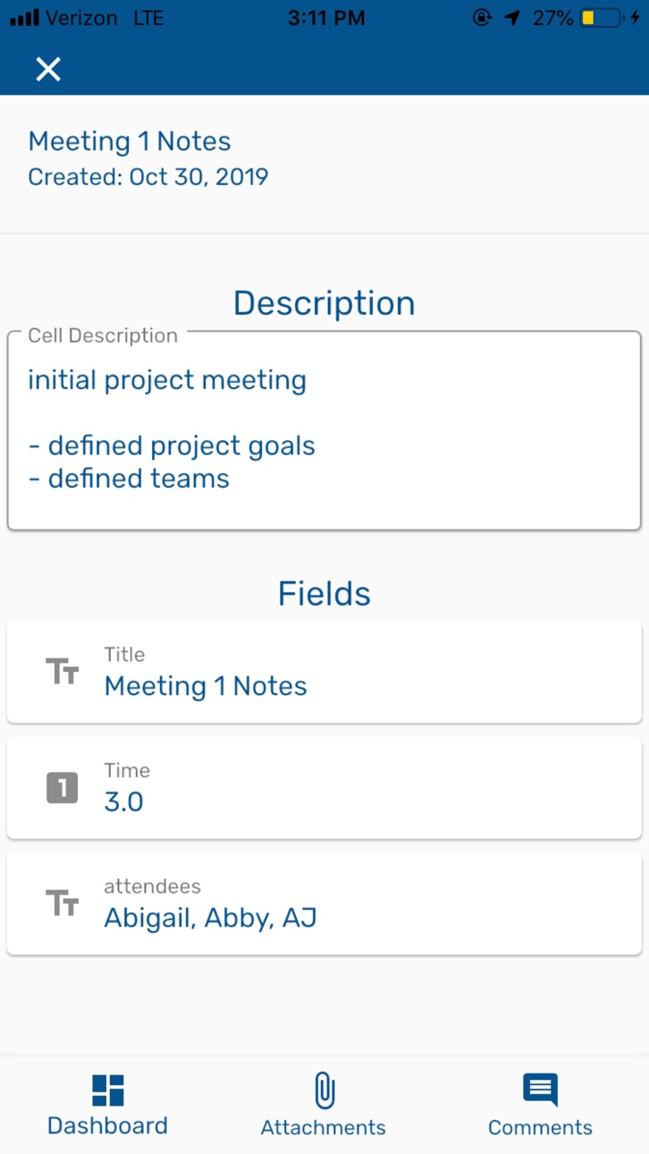Edit the Cell Description text box
This screenshot has height=1154, width=649.
click(324, 431)
